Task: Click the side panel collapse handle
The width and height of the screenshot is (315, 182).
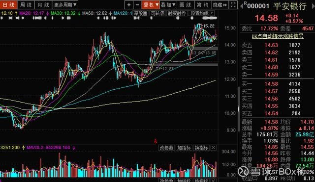Action: point(238,109)
